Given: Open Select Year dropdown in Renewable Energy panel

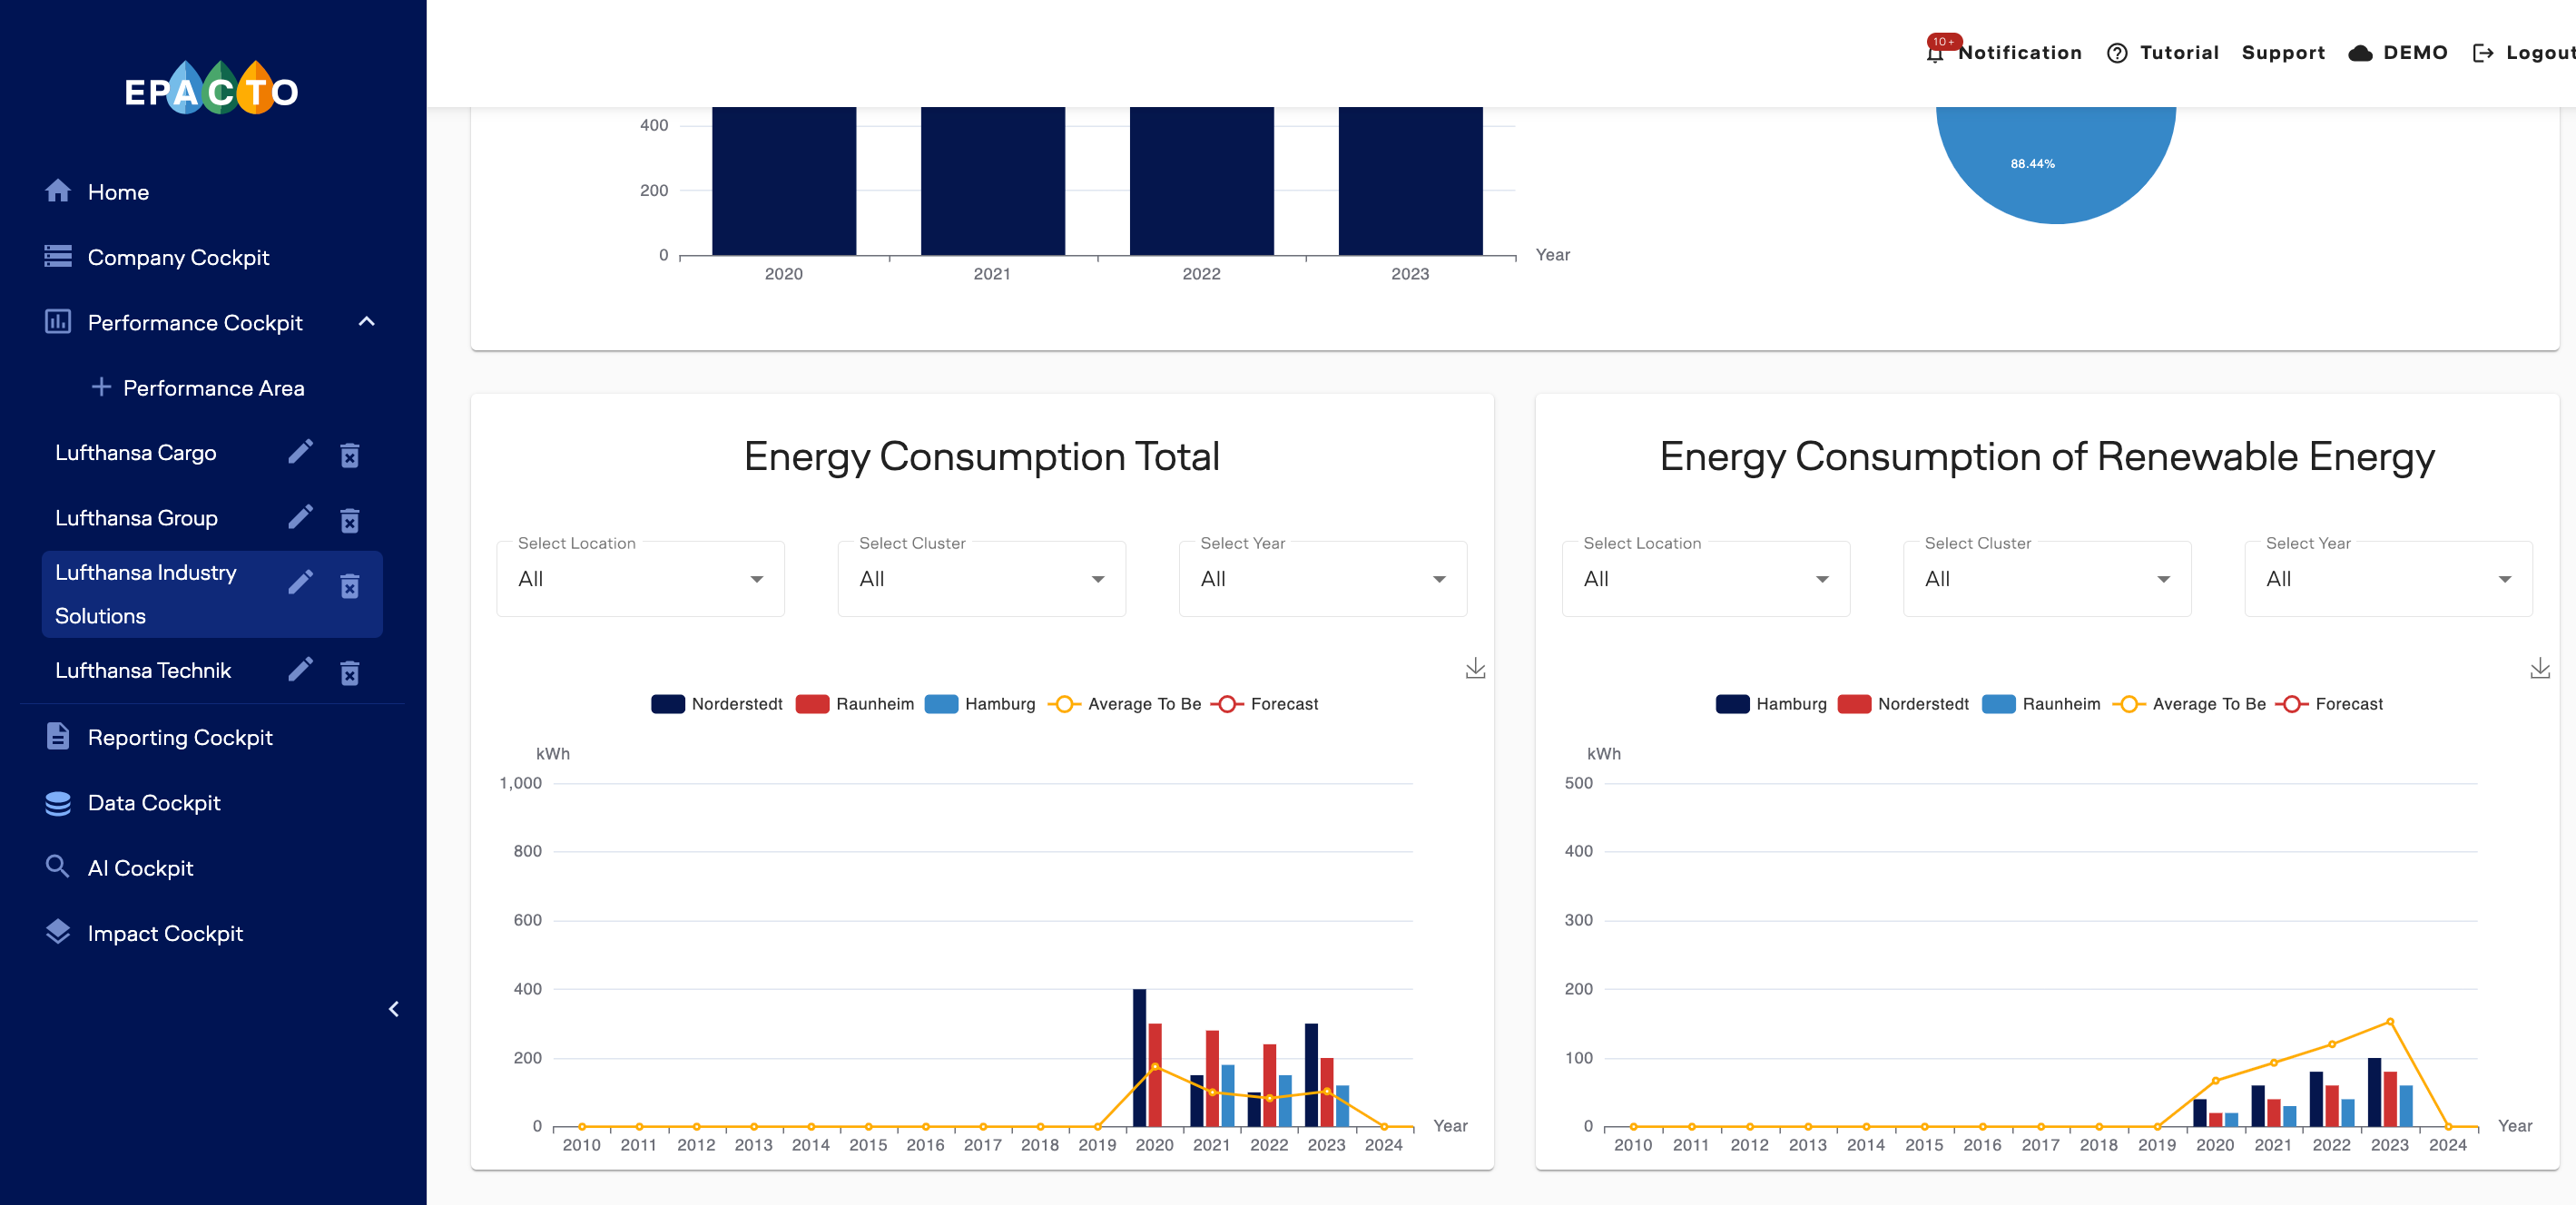Looking at the screenshot, I should point(2387,579).
